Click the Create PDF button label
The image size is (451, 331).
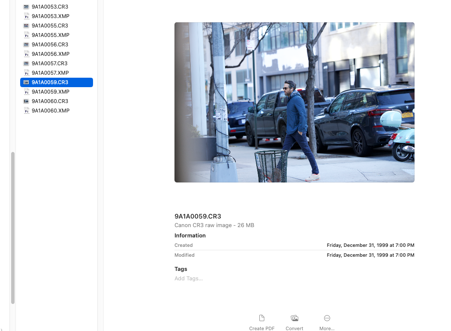(262, 328)
